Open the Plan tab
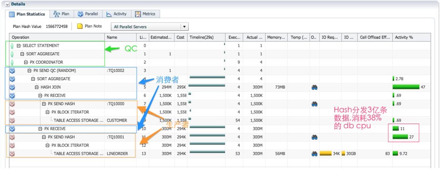Viewport: 440px width, 172px height. (x=61, y=14)
